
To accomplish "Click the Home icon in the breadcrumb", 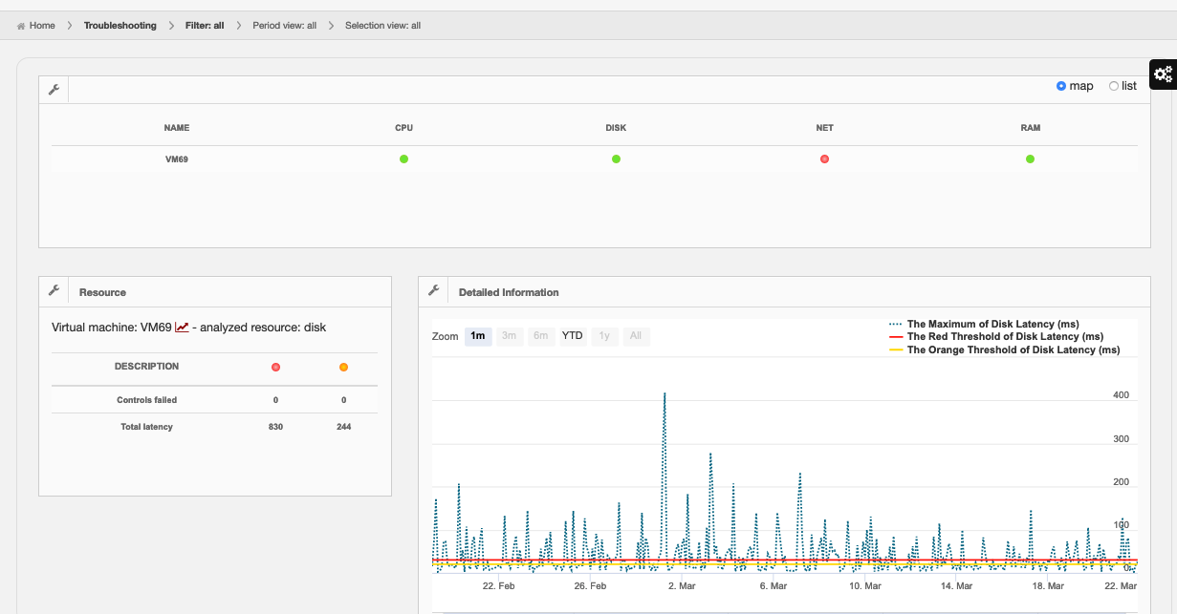I will (21, 26).
